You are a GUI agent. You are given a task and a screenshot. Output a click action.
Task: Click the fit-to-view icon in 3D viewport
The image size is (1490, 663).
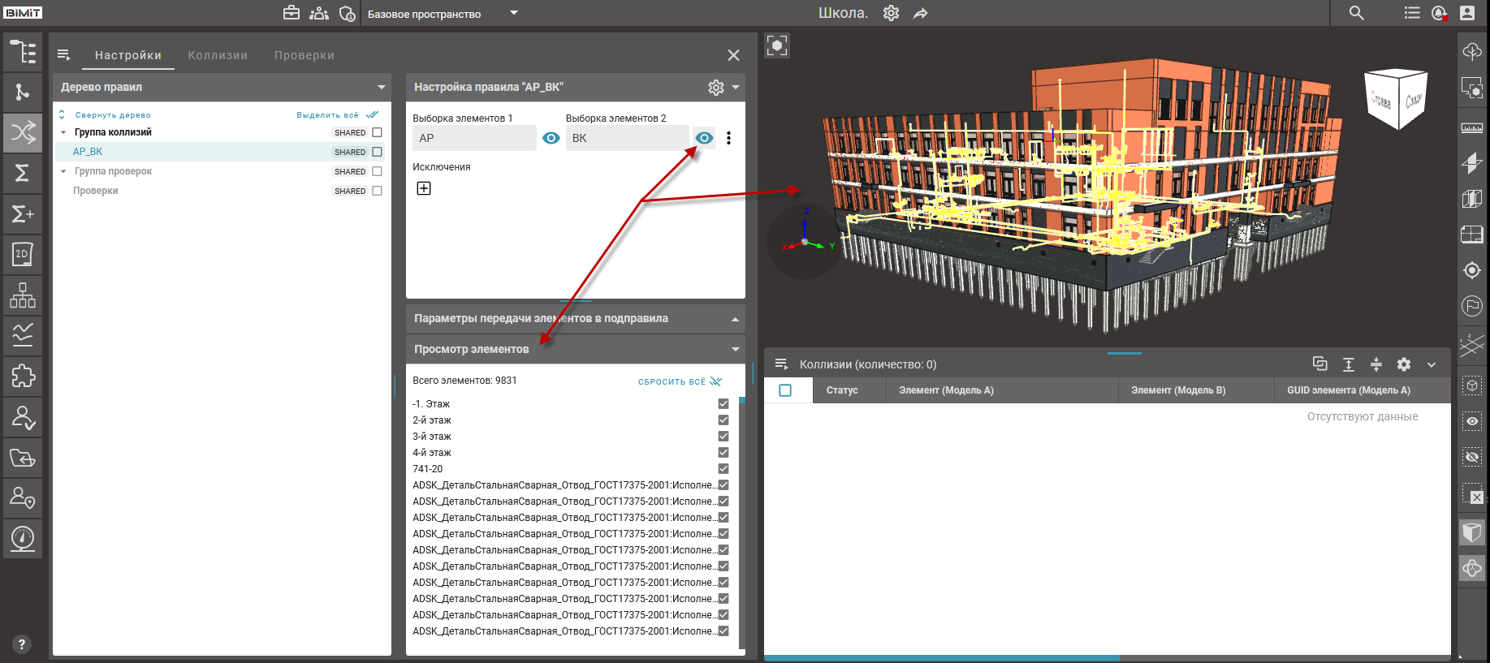point(777,46)
